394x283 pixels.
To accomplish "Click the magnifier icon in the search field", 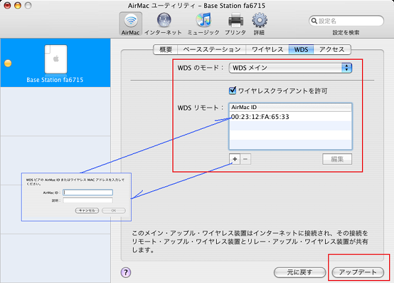I will tap(314, 21).
